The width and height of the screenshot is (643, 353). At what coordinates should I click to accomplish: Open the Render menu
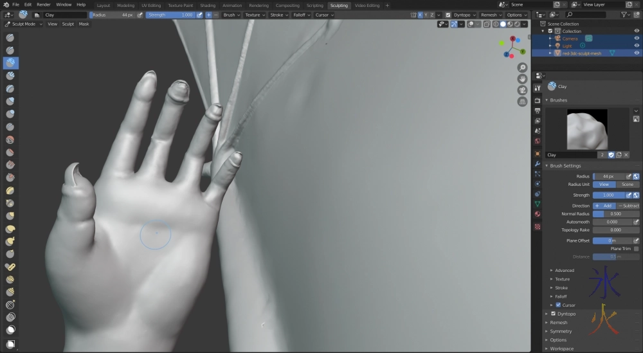[43, 5]
